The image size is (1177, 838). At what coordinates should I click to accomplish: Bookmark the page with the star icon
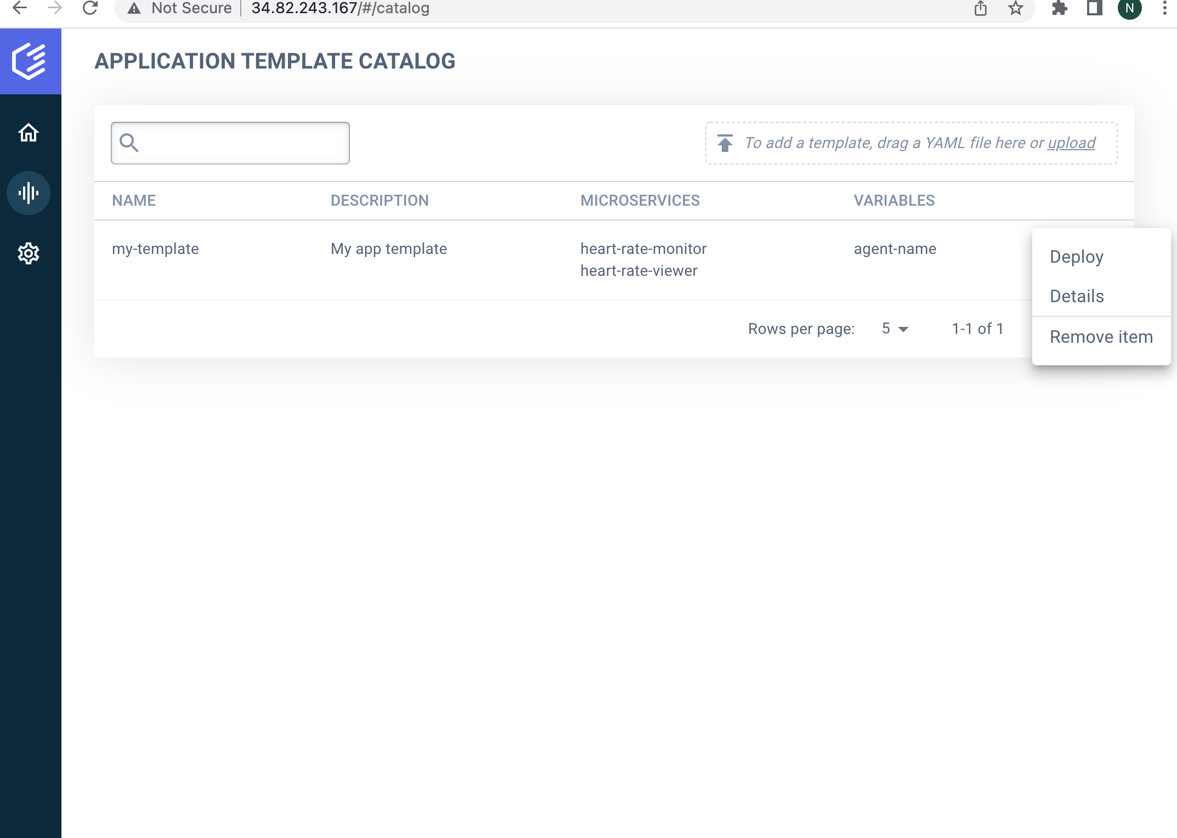[x=1016, y=8]
